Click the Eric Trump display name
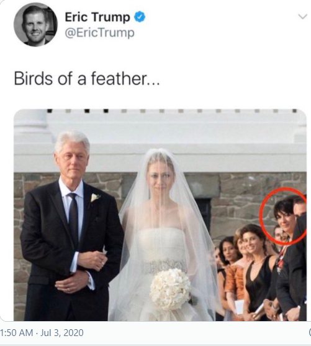 click(97, 17)
